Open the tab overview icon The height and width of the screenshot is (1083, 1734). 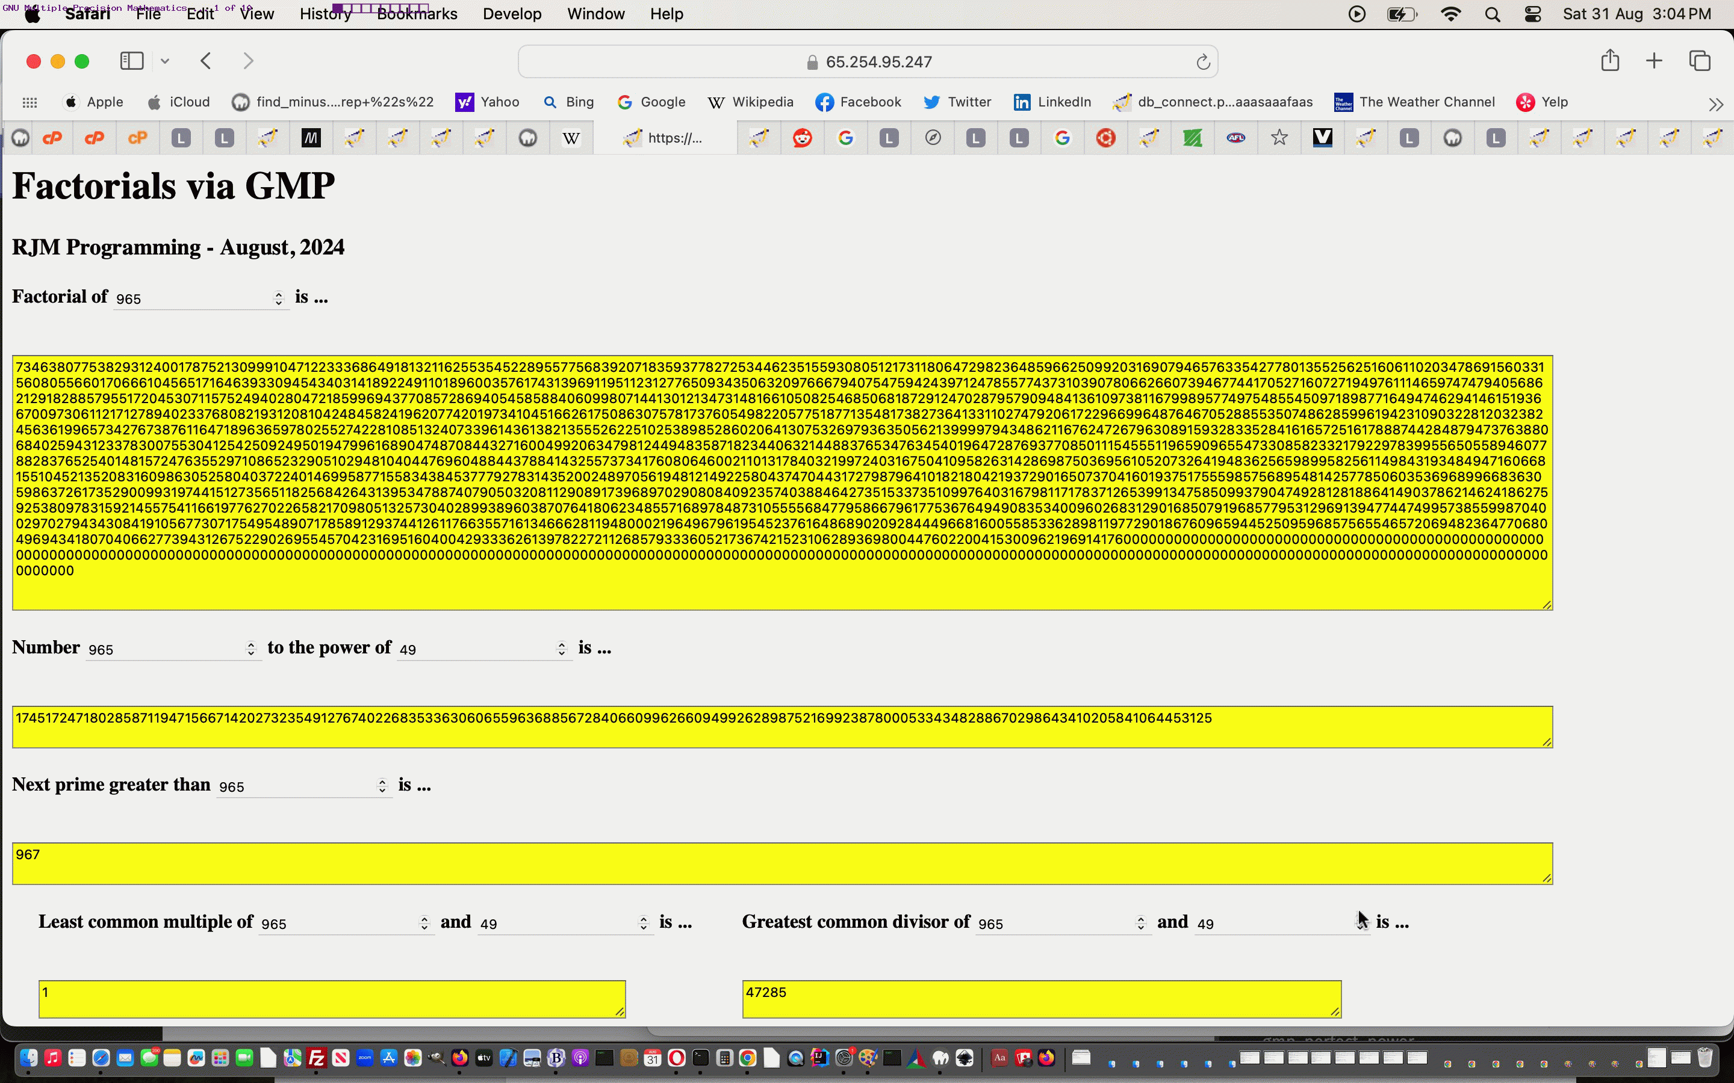point(1700,61)
